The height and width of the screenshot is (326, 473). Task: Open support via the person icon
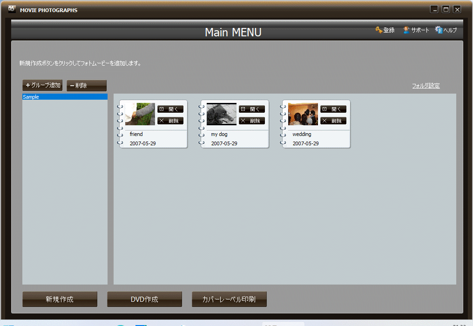coord(406,30)
